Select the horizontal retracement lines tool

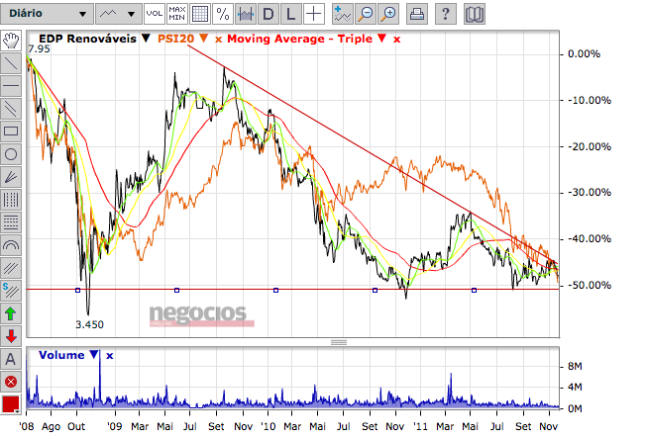click(x=11, y=222)
